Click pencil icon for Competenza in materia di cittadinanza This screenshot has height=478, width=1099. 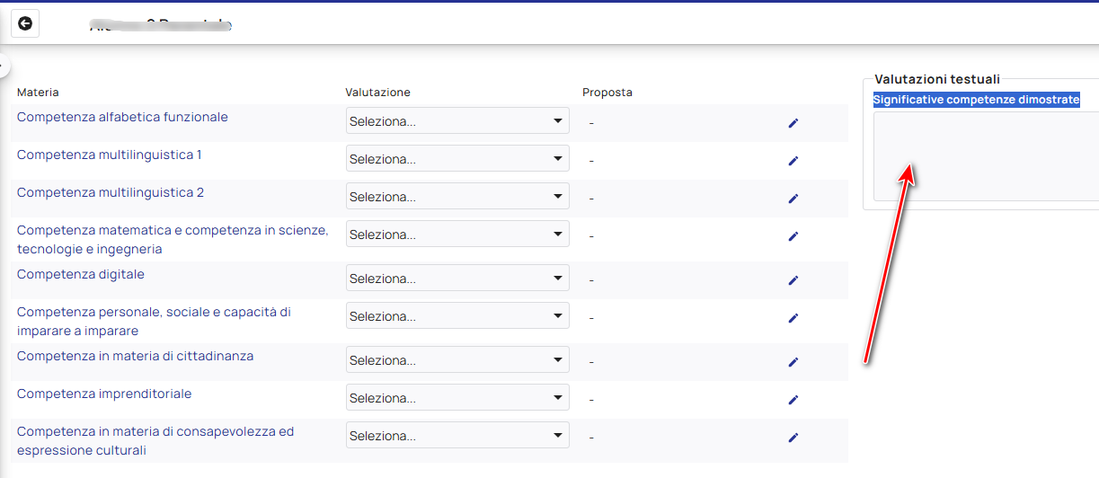coord(793,362)
